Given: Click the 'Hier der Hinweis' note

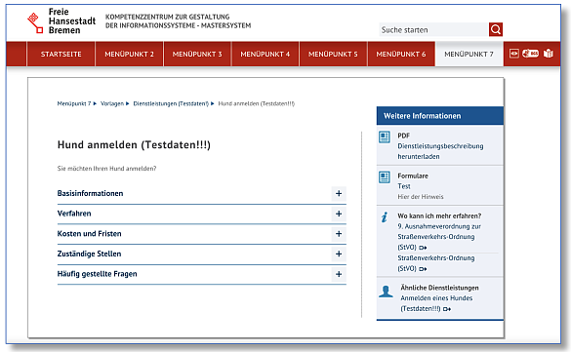Looking at the screenshot, I should 421,197.
